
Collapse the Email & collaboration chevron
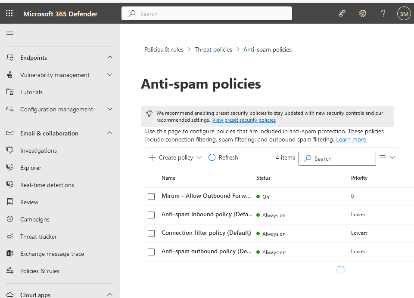[x=110, y=133]
